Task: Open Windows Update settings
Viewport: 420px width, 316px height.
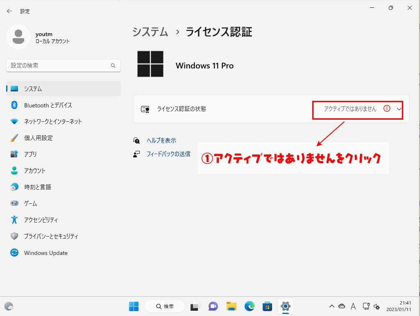Action: (46, 252)
